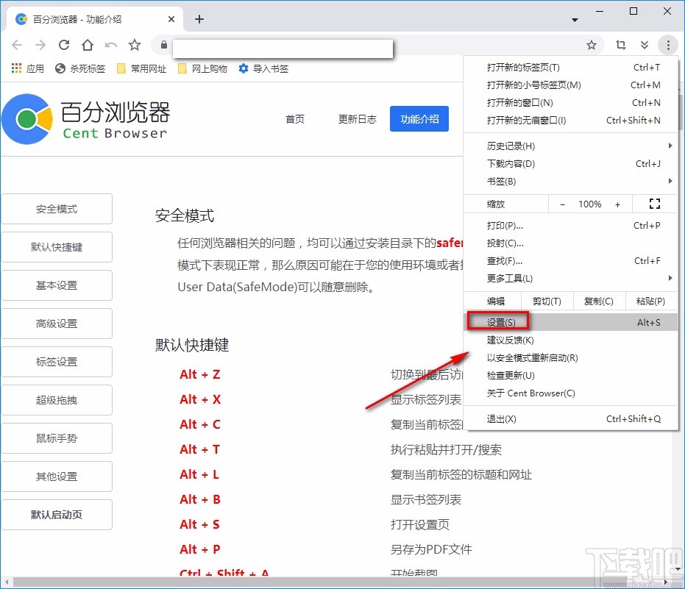Open the 常用网址 bookmark folder
The height and width of the screenshot is (589, 685).
[141, 68]
